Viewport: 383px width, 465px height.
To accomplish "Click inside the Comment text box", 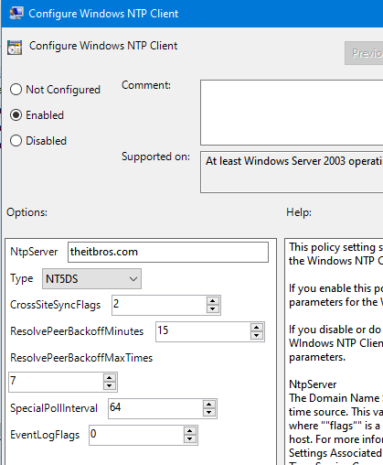I will (x=292, y=113).
